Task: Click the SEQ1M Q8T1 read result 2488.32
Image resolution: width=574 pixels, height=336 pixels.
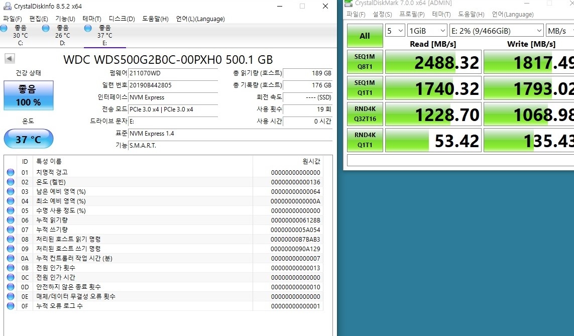Action: [433, 62]
